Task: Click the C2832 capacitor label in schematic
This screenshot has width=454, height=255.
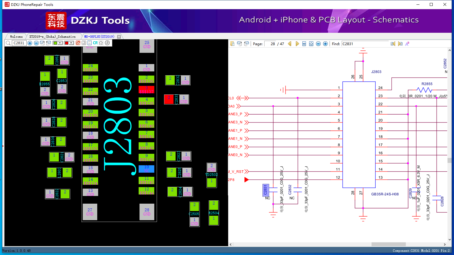Action: (x=290, y=189)
